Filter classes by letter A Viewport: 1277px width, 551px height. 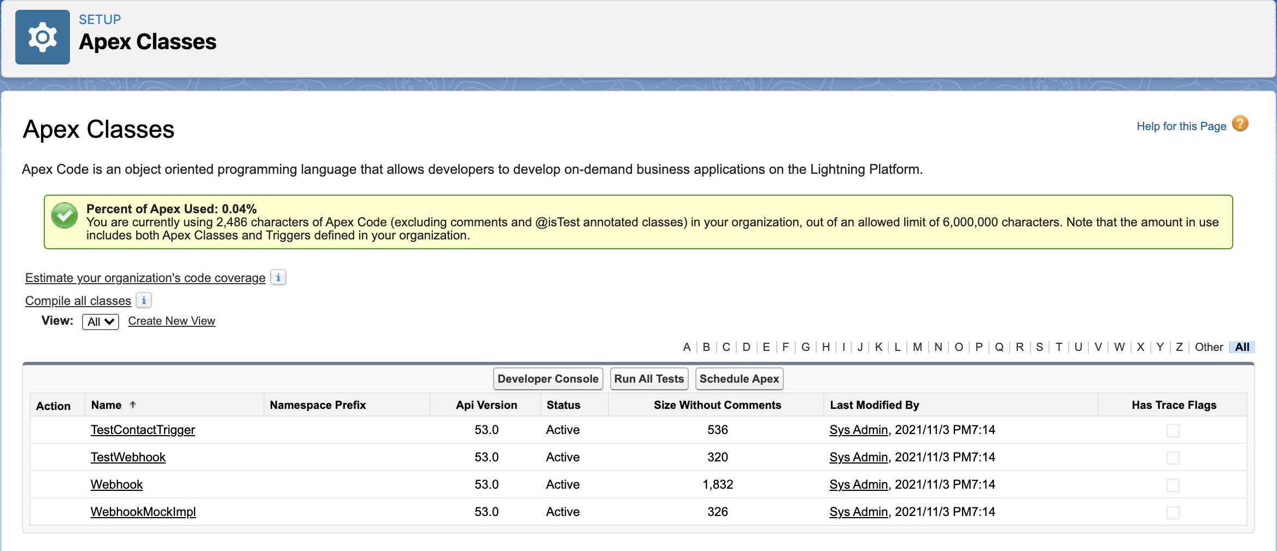[x=687, y=347]
